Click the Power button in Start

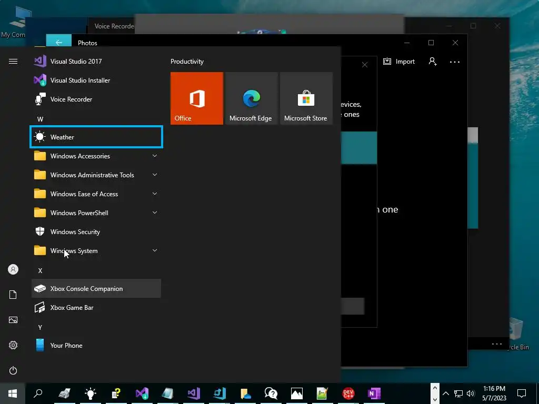13,370
